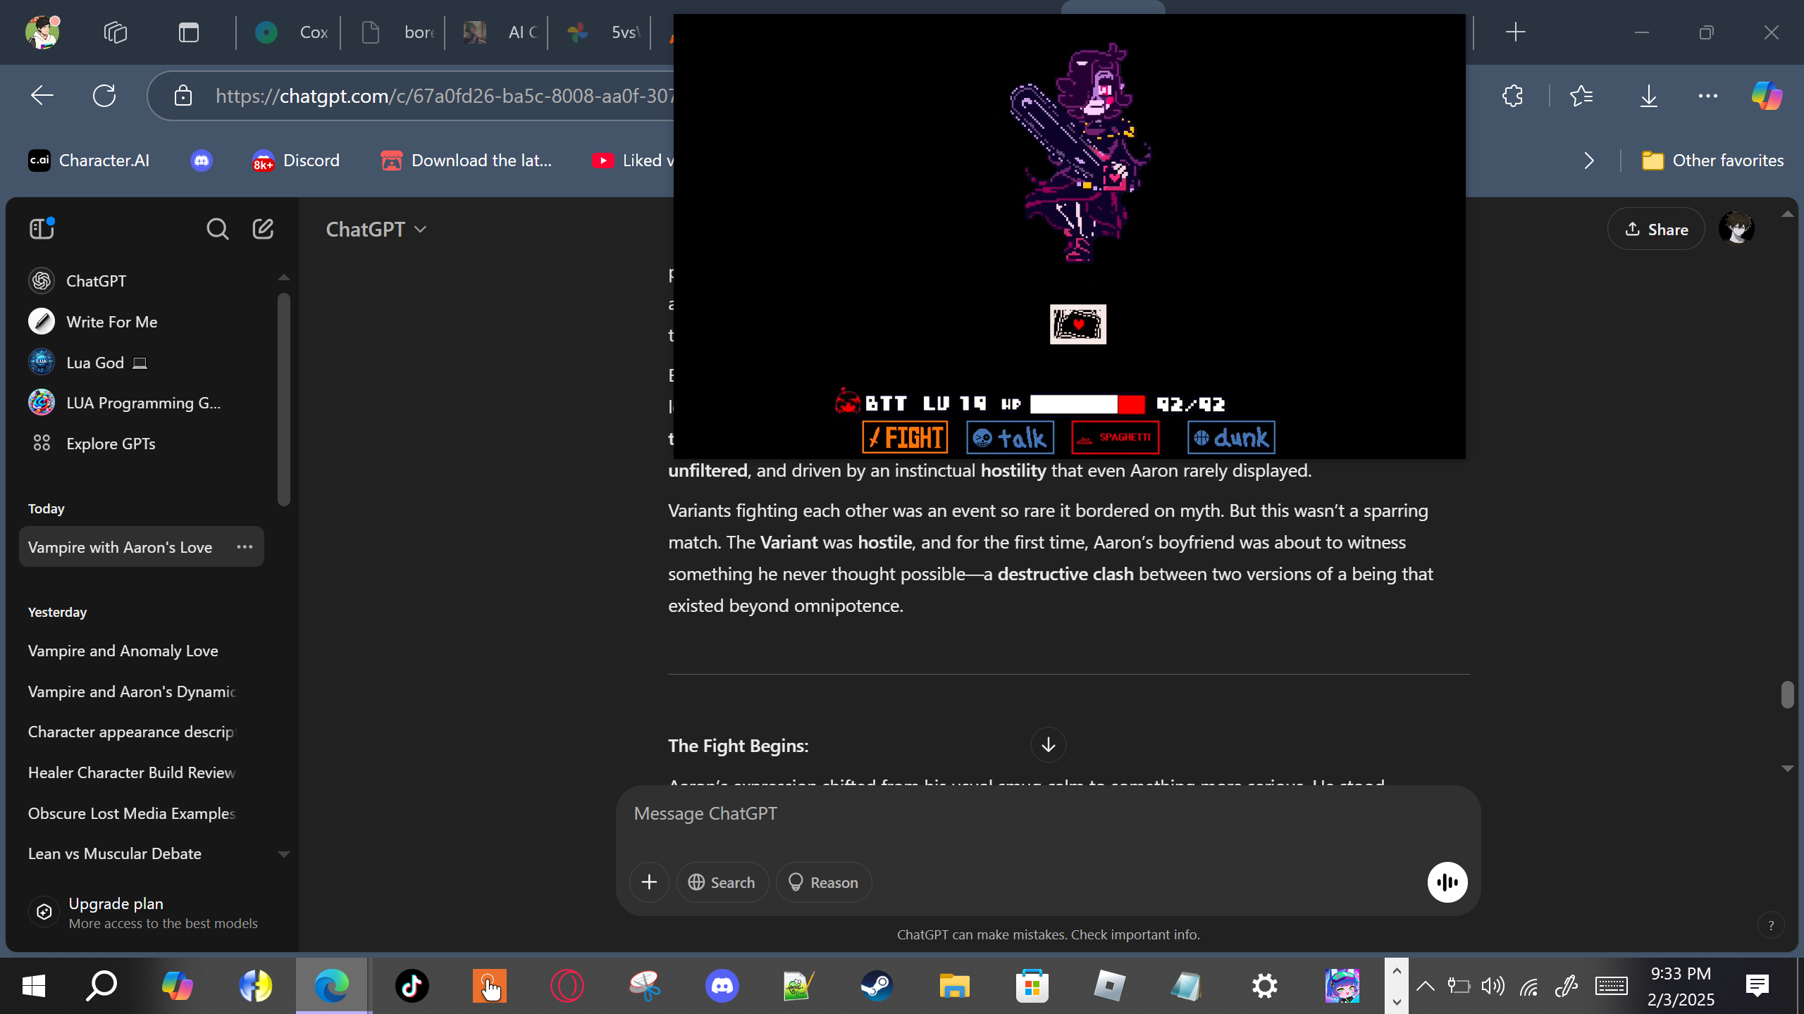The height and width of the screenshot is (1014, 1804).
Task: Open Character.AI bookmark
Action: [89, 161]
